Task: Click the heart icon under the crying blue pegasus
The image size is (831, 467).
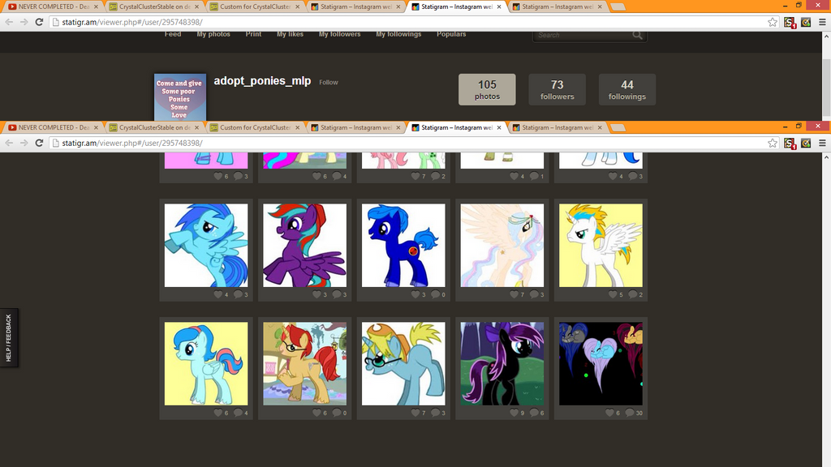Action: click(x=217, y=294)
